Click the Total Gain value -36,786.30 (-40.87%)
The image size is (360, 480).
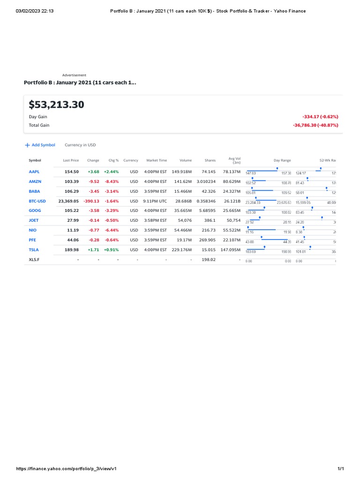point(315,125)
